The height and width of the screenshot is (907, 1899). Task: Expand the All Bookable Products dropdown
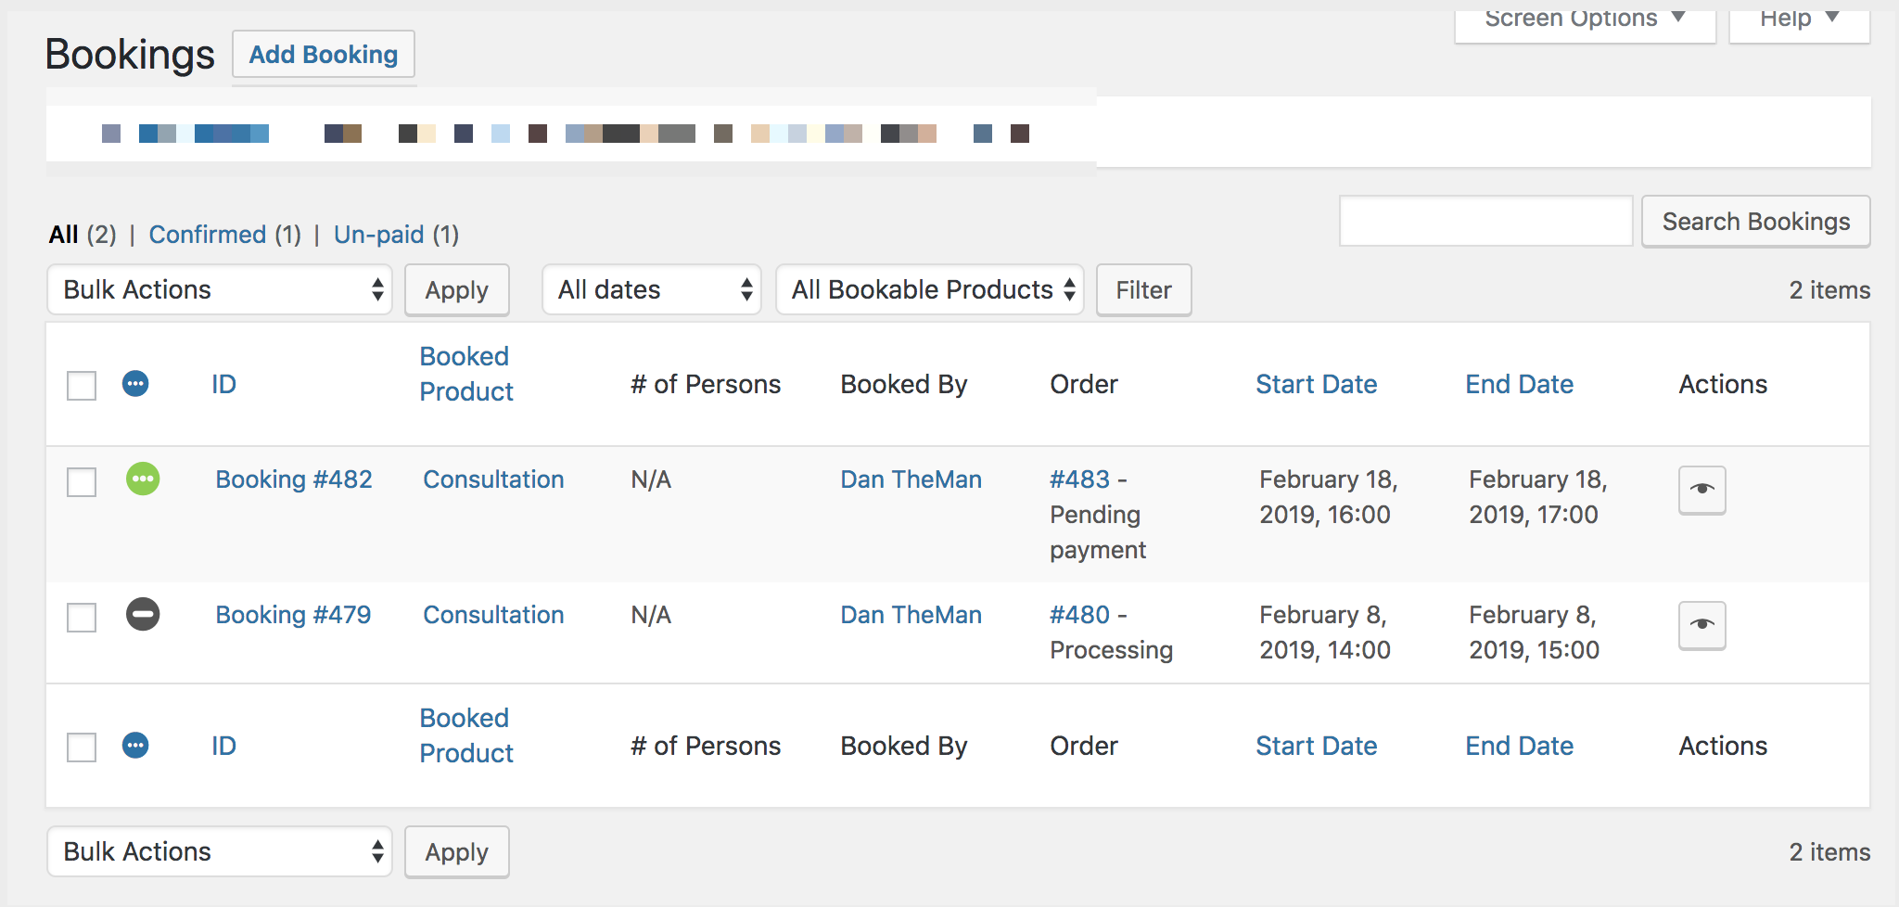[929, 290]
